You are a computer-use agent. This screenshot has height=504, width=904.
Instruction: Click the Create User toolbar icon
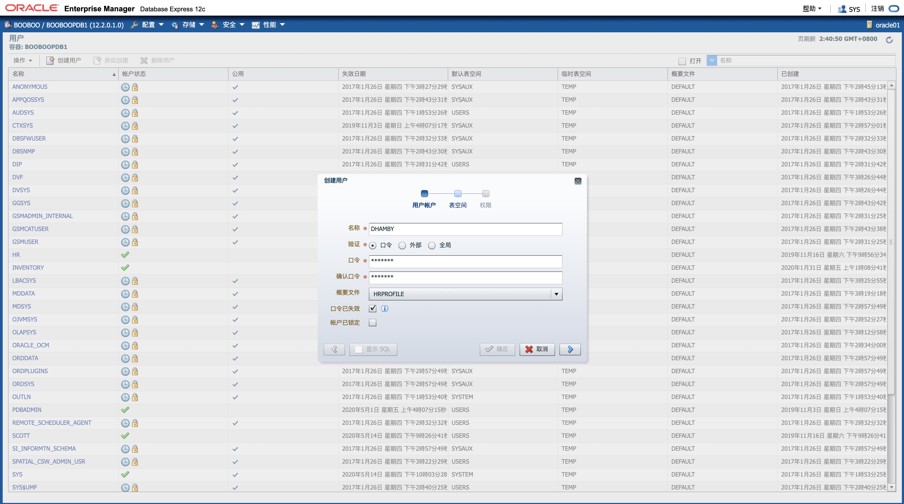point(51,60)
